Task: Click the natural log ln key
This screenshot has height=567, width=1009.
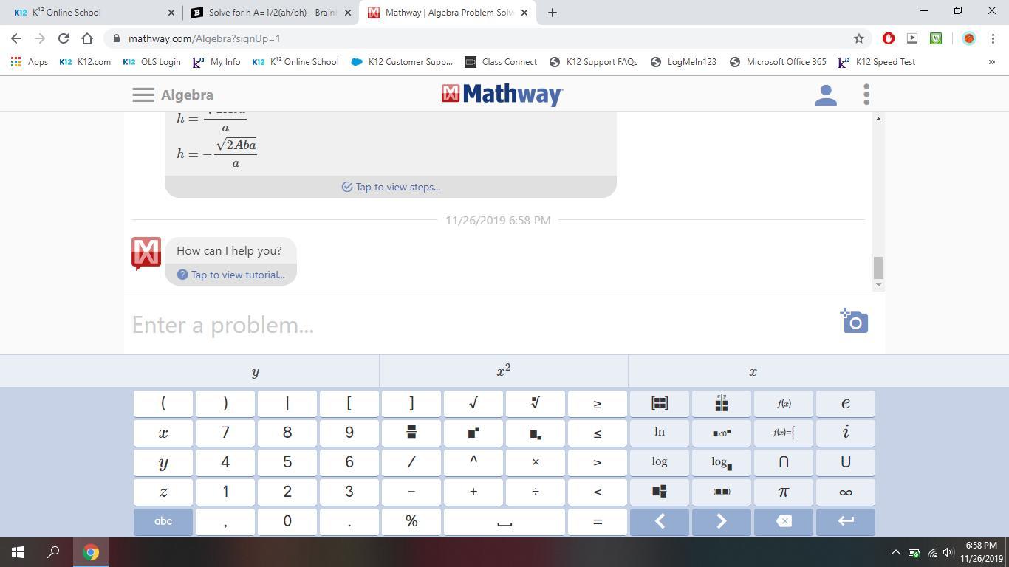Action: pyautogui.click(x=660, y=433)
